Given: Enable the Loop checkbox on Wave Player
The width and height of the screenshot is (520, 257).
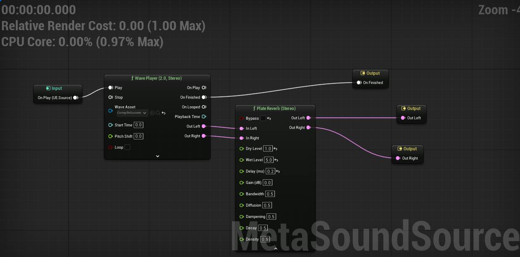Looking at the screenshot, I should point(127,147).
